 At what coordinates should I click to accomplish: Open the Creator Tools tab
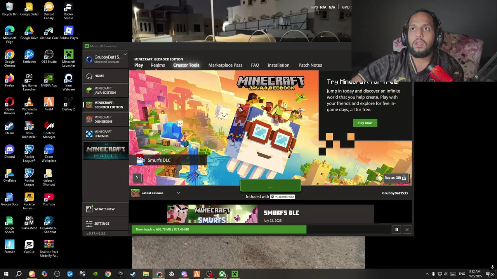coord(186,65)
